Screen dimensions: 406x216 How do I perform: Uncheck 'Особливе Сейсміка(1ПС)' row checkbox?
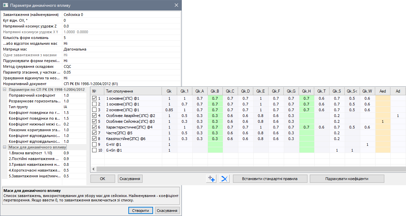tap(94, 121)
